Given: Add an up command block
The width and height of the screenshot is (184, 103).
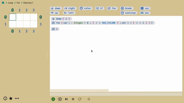Looking at the screenshot, I should click(55, 13).
